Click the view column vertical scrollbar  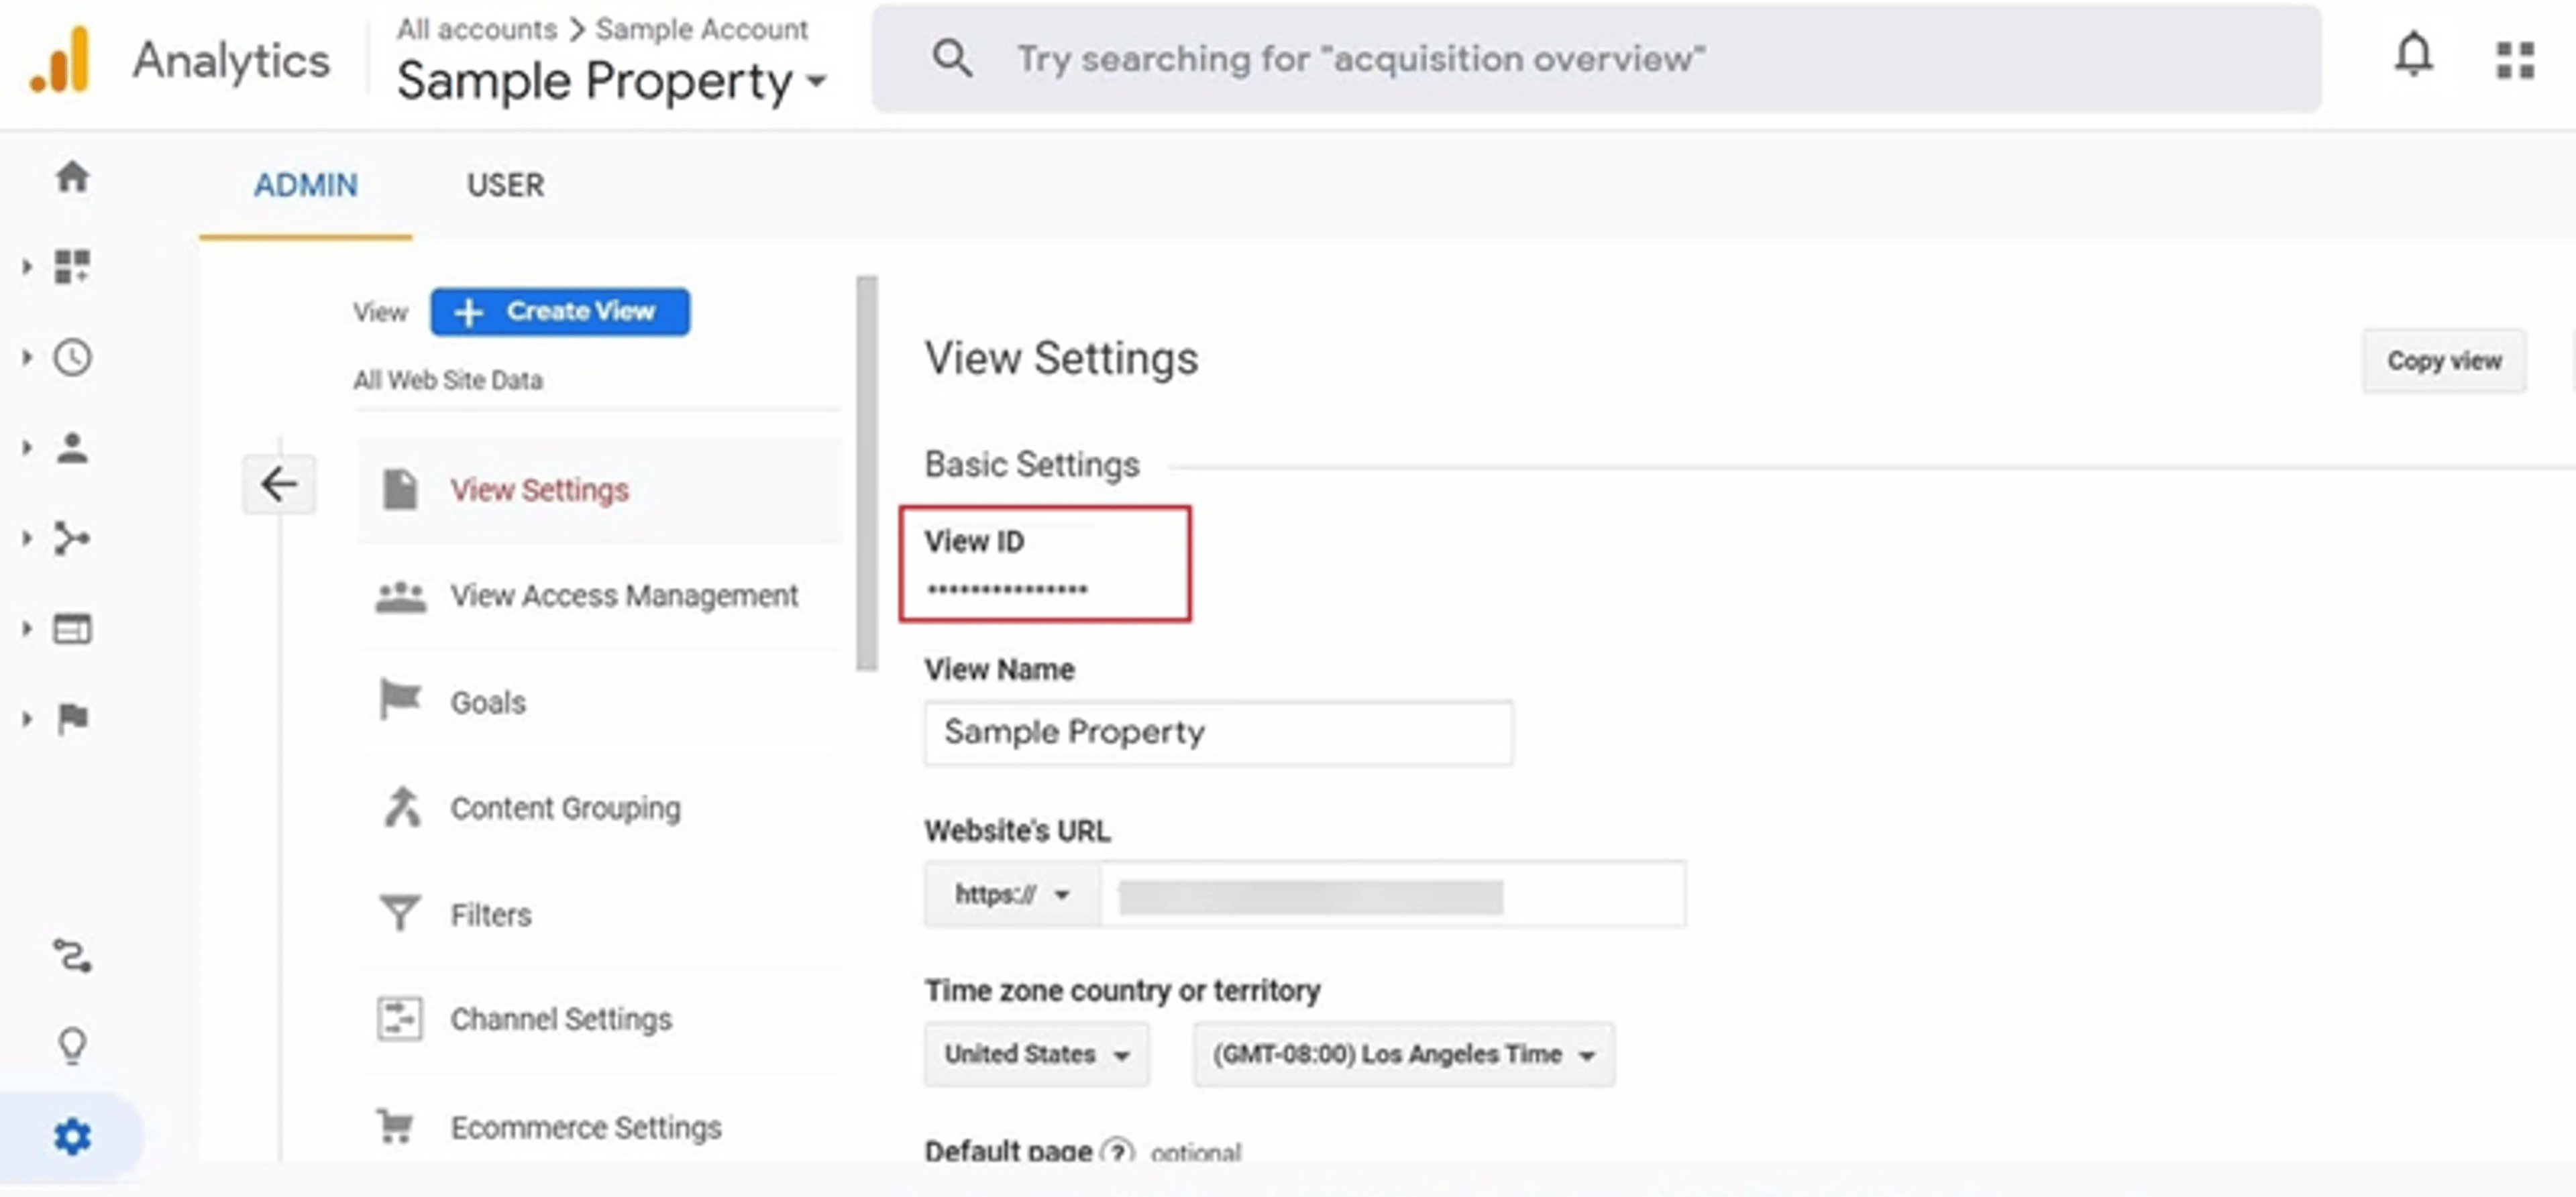coord(867,473)
